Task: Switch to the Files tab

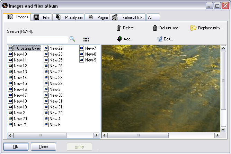Action: (42, 17)
